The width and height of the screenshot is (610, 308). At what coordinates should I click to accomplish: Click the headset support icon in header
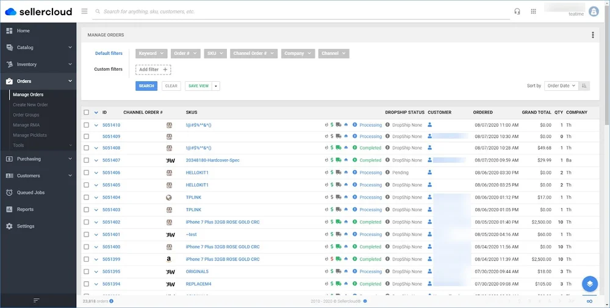pyautogui.click(x=517, y=12)
